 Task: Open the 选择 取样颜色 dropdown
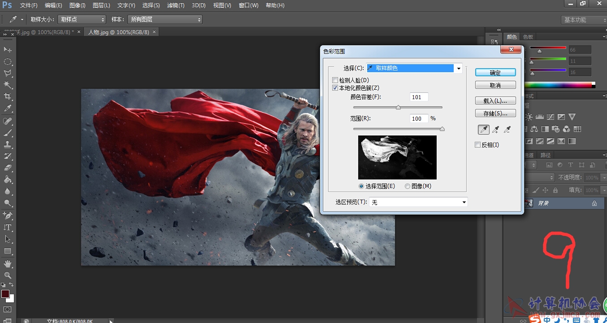[415, 68]
